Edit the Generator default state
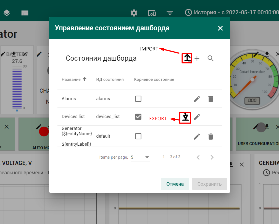 pyautogui.click(x=197, y=137)
